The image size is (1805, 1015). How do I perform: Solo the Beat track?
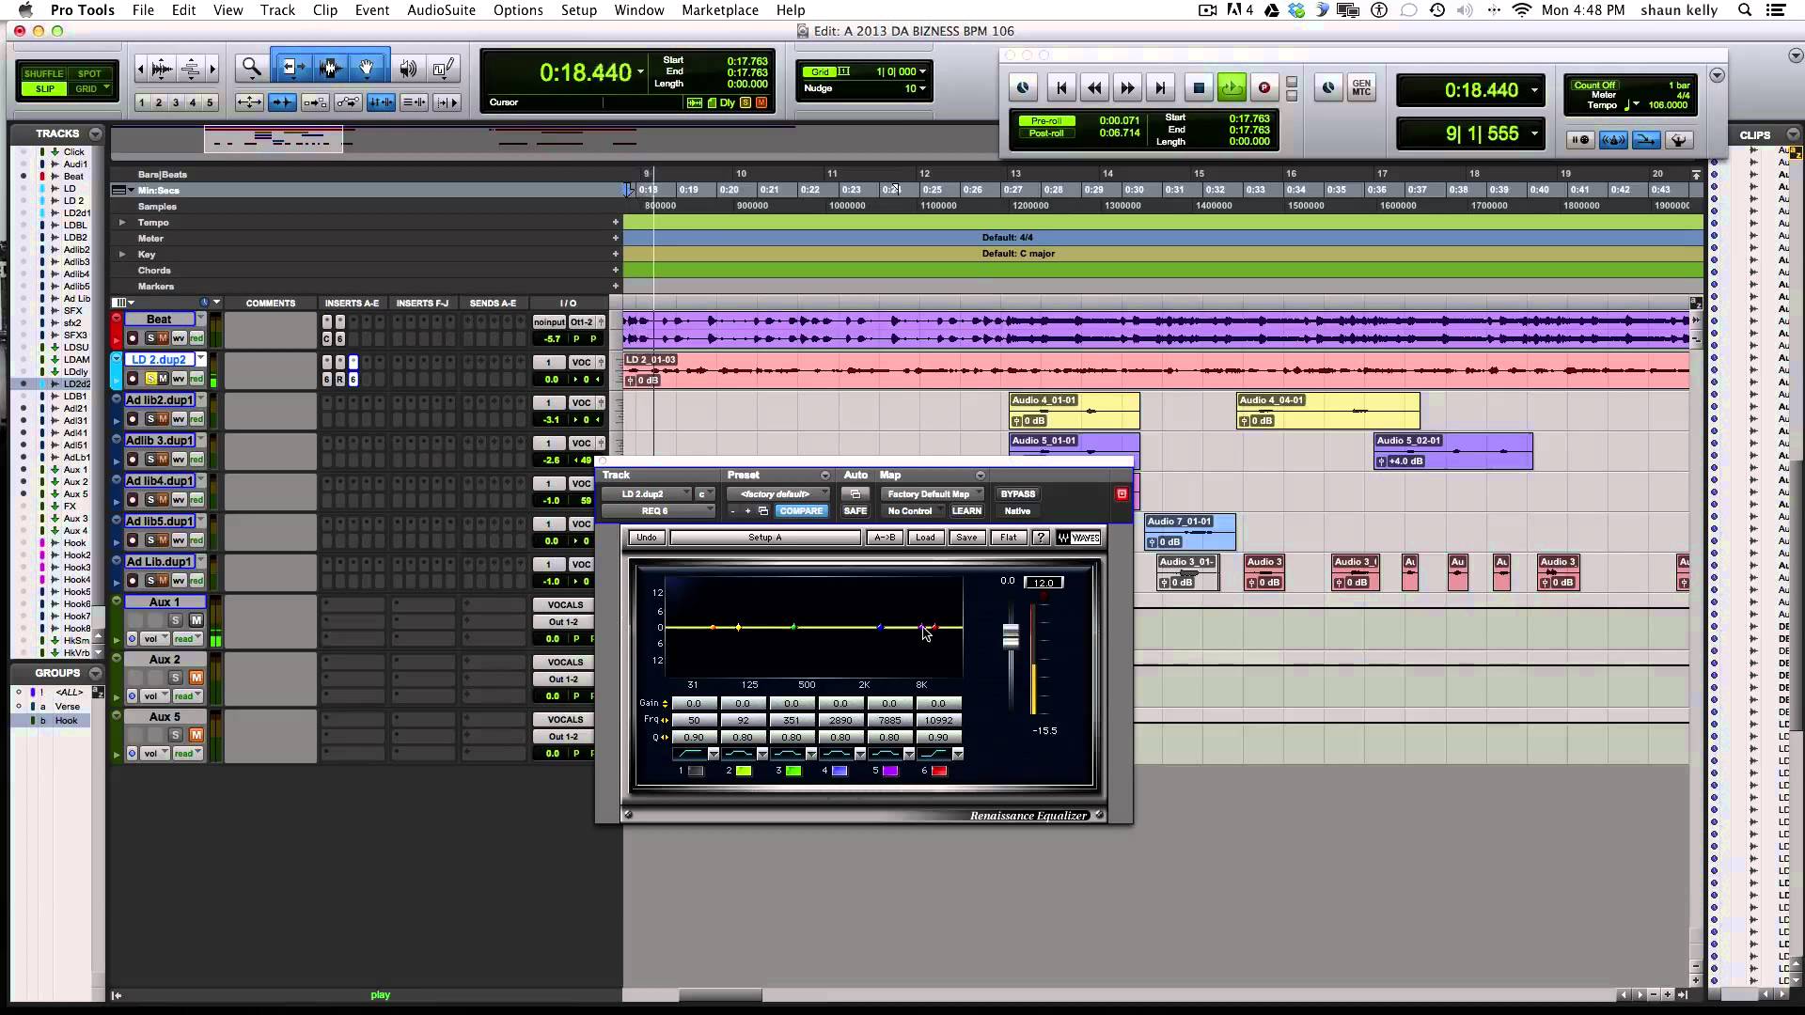tap(150, 338)
